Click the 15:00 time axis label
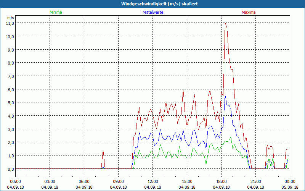Screen dimensions: 305x191 tap(187, 181)
